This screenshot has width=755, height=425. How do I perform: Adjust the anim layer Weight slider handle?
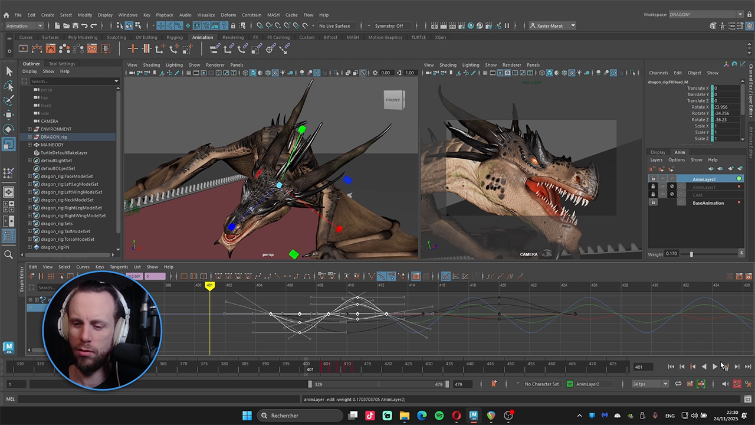pyautogui.click(x=691, y=254)
